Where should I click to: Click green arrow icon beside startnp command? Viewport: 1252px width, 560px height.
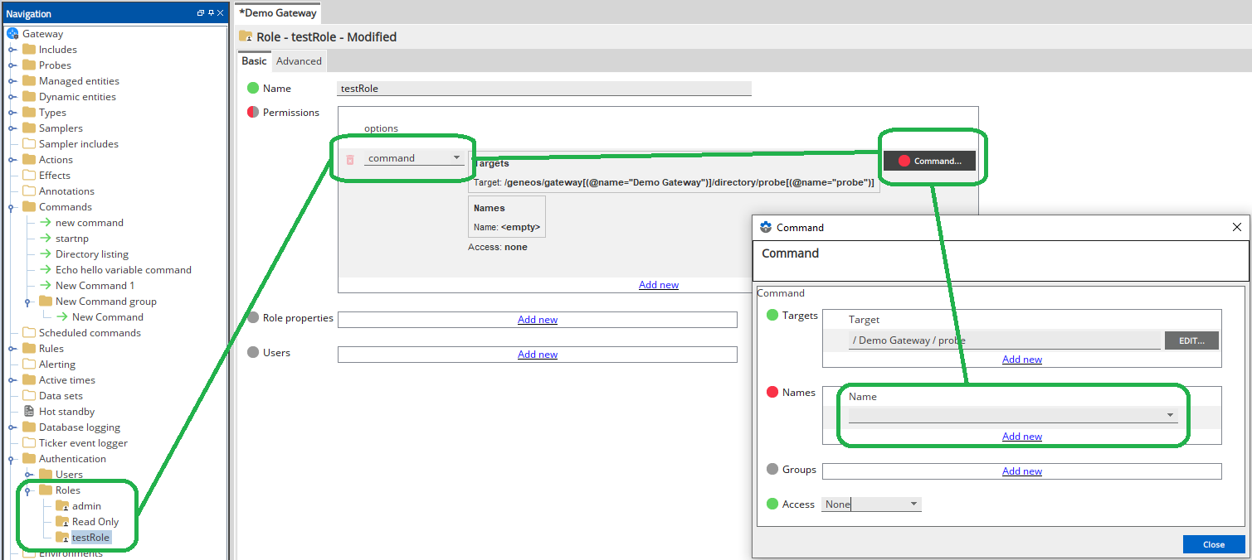click(x=46, y=239)
